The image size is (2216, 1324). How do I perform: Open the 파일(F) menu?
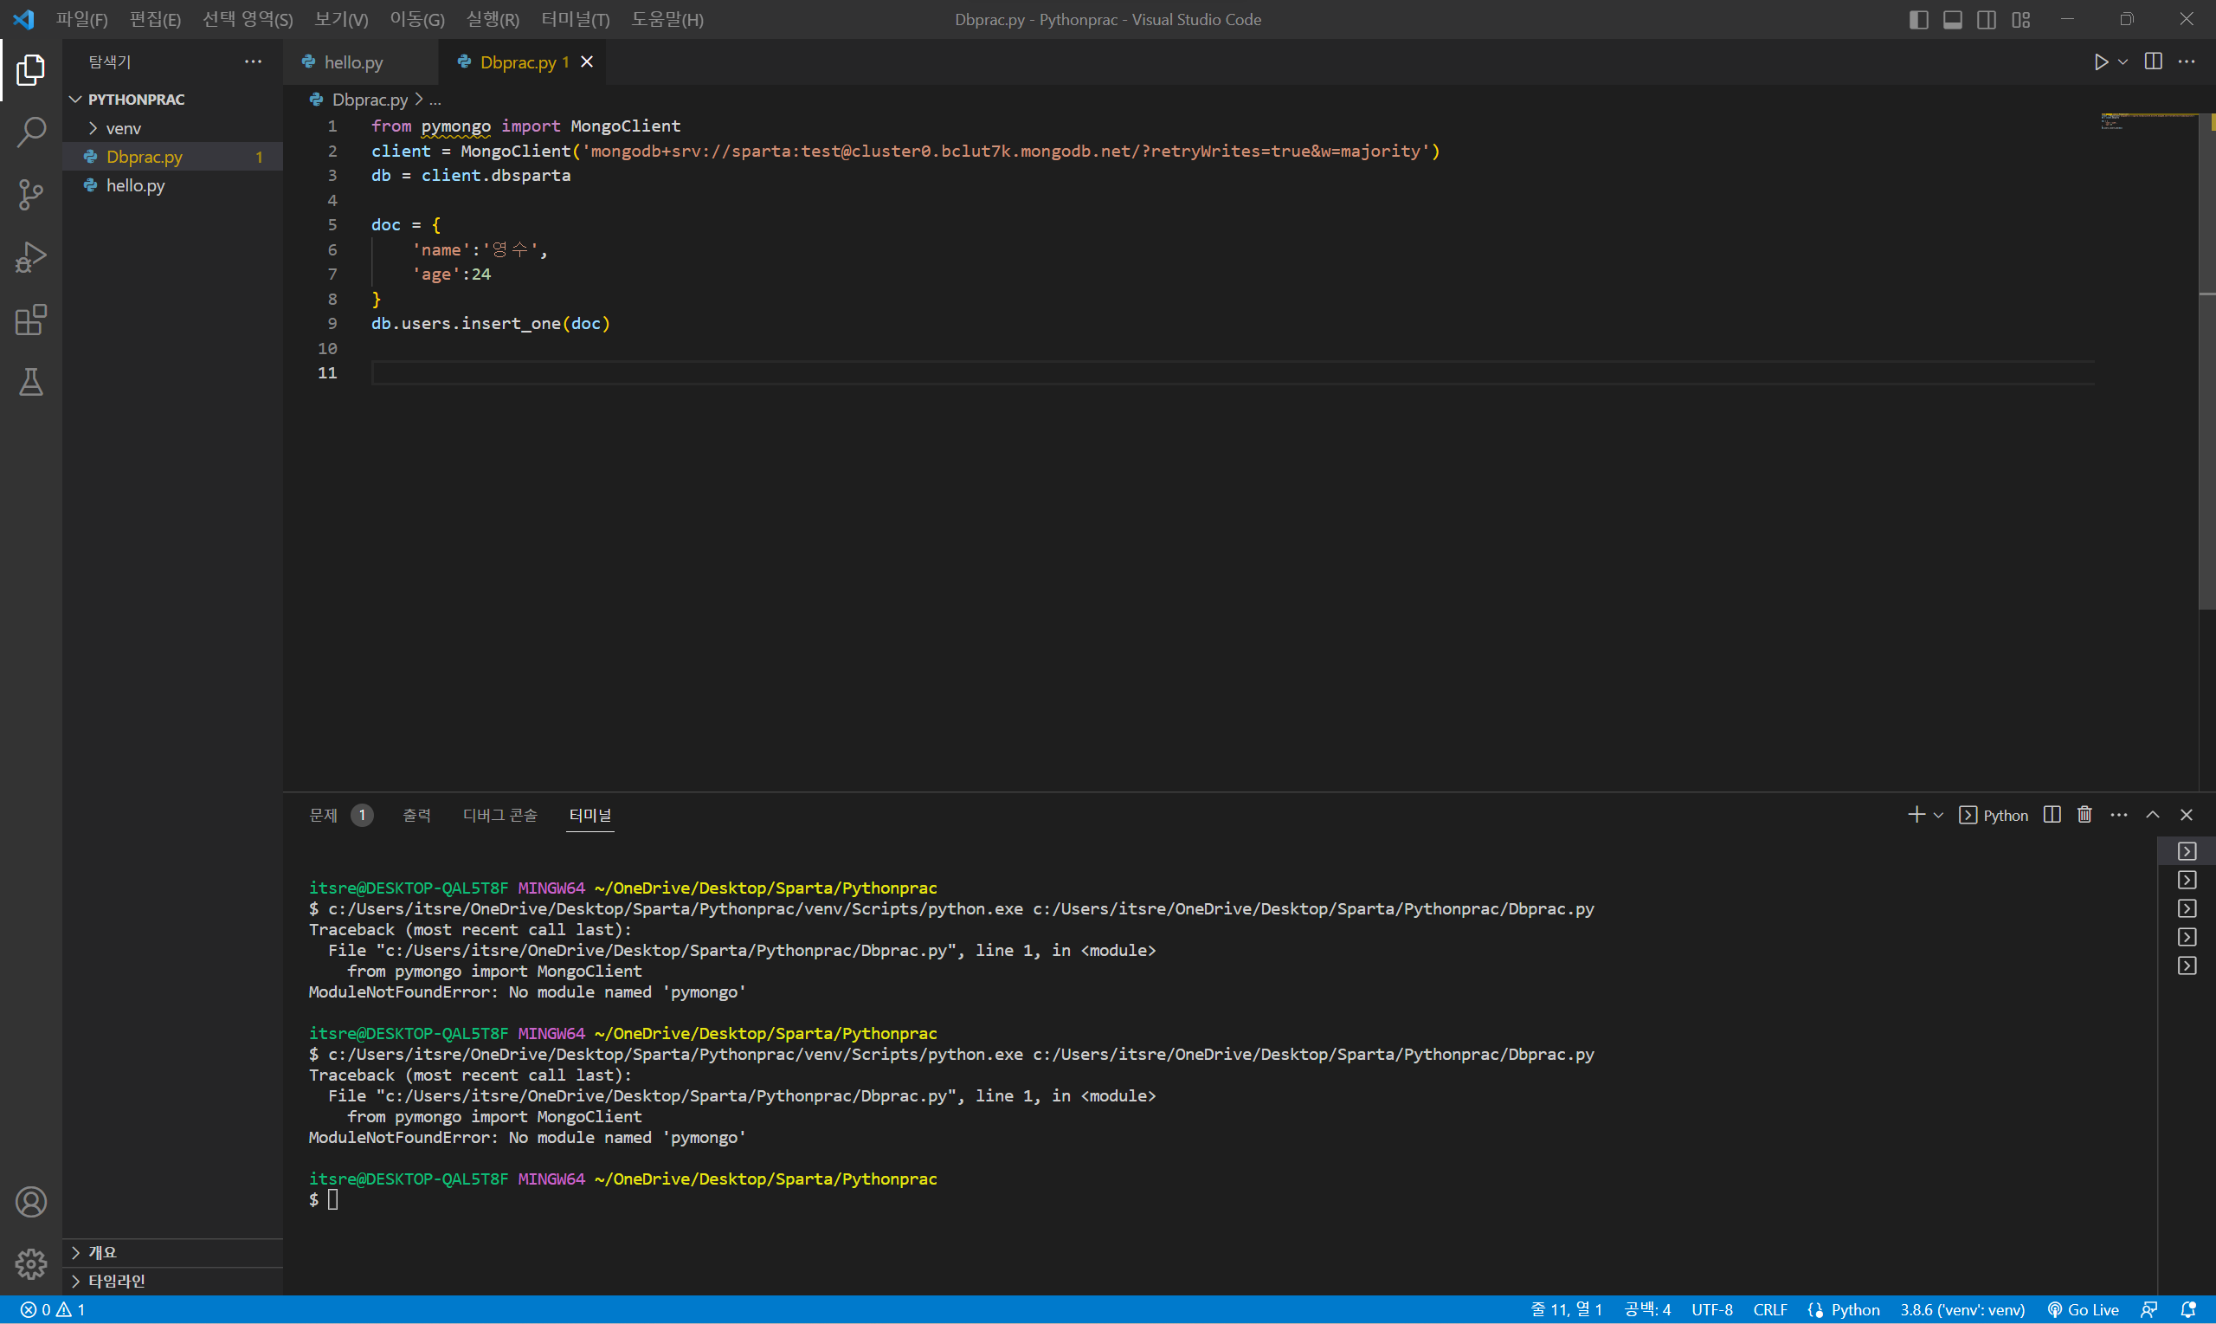[x=82, y=20]
